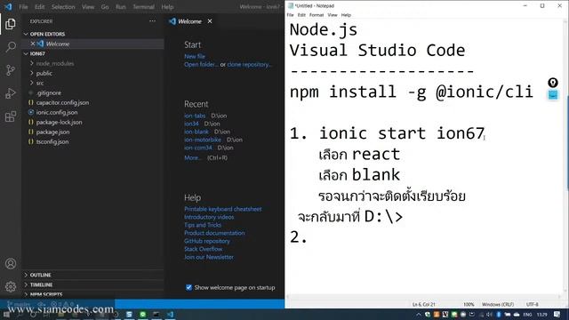Open the notification center icon
Viewport: 569px width, 320px height.
click(557, 314)
